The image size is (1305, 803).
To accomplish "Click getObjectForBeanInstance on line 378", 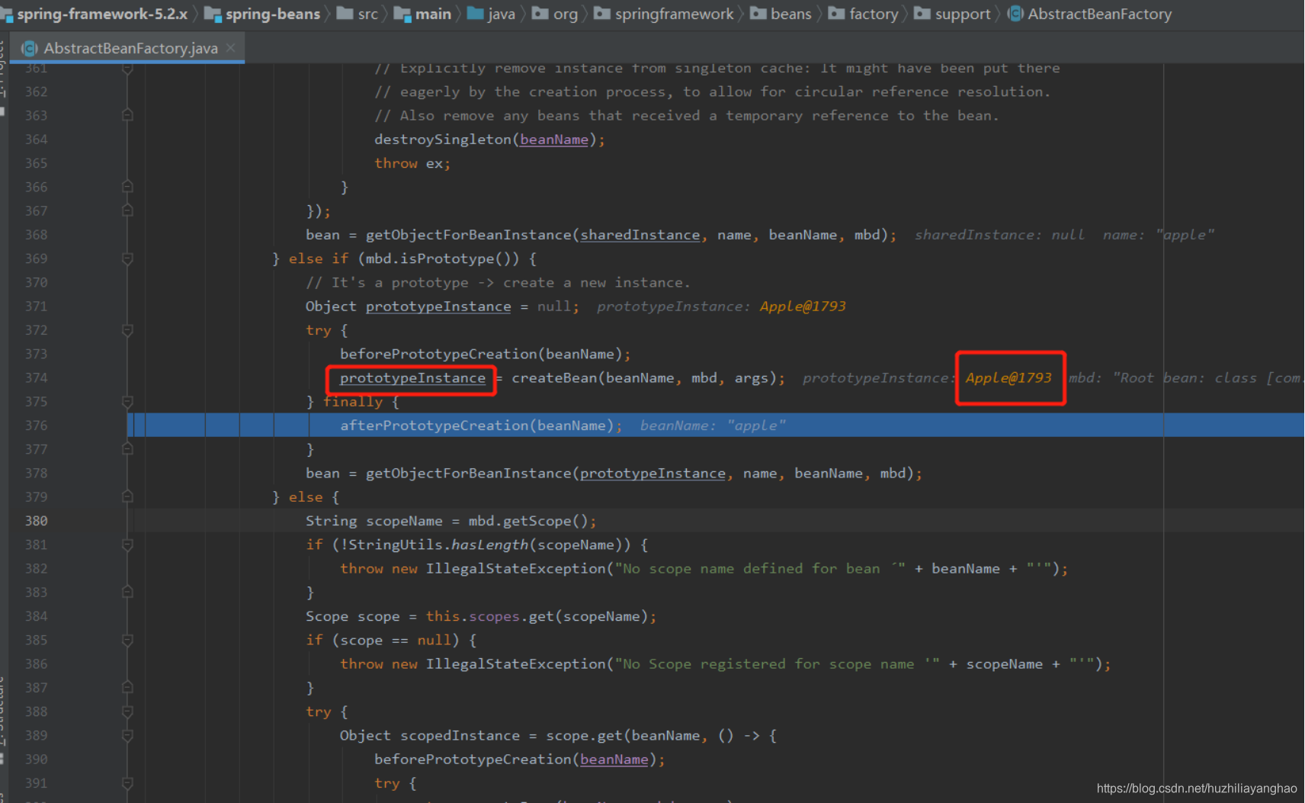I will point(469,474).
